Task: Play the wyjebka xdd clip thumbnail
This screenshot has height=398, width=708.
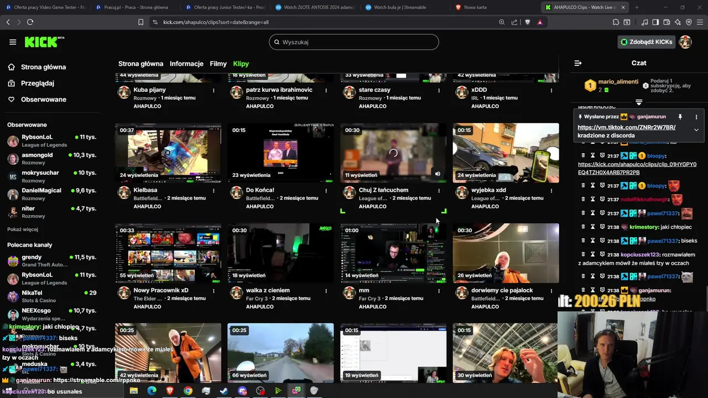Action: click(x=506, y=153)
